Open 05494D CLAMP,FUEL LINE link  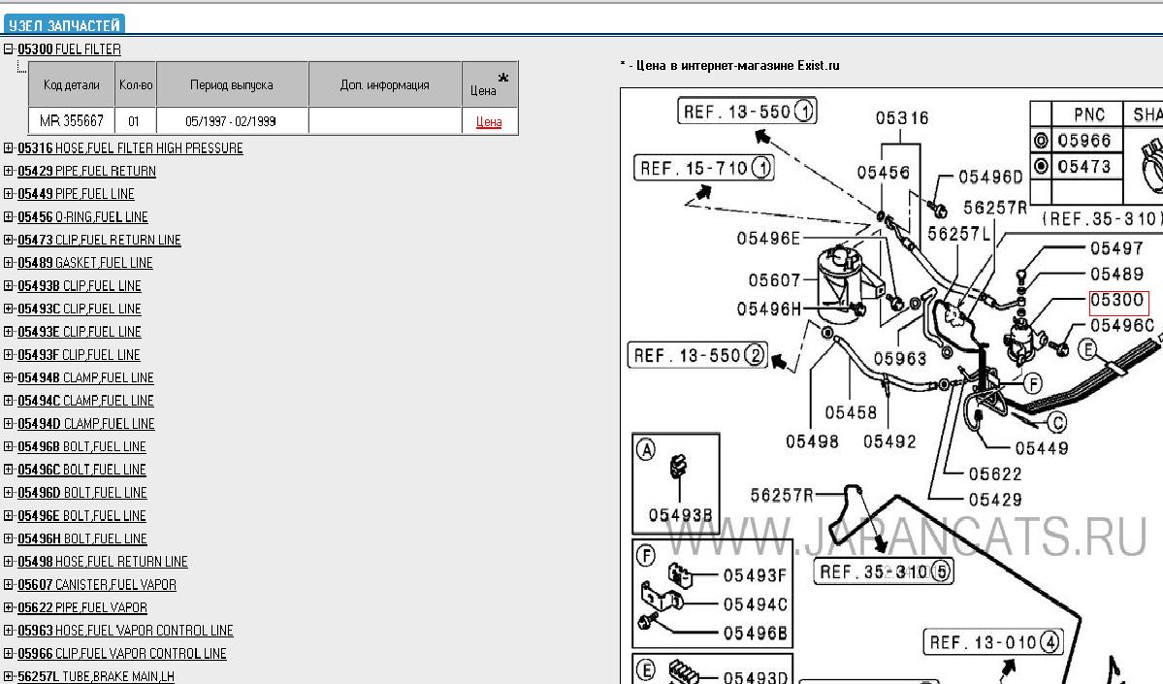pos(86,424)
